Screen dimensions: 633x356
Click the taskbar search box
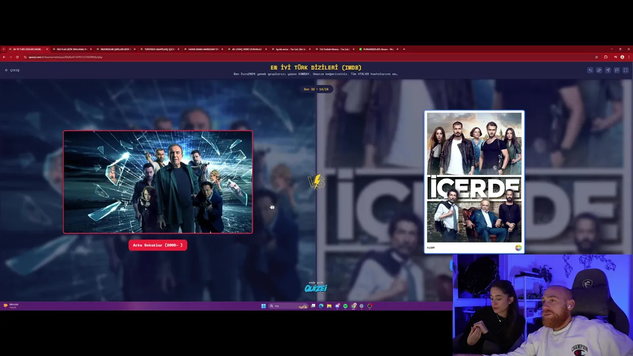(x=289, y=306)
